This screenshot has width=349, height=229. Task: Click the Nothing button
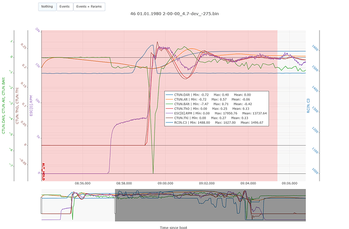[x=47, y=7]
